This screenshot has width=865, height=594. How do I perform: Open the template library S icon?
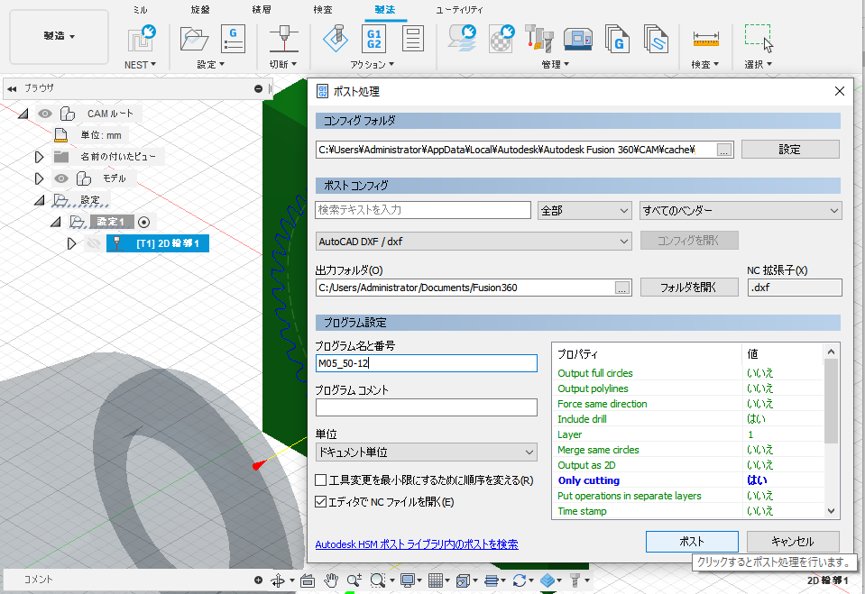pyautogui.click(x=656, y=39)
